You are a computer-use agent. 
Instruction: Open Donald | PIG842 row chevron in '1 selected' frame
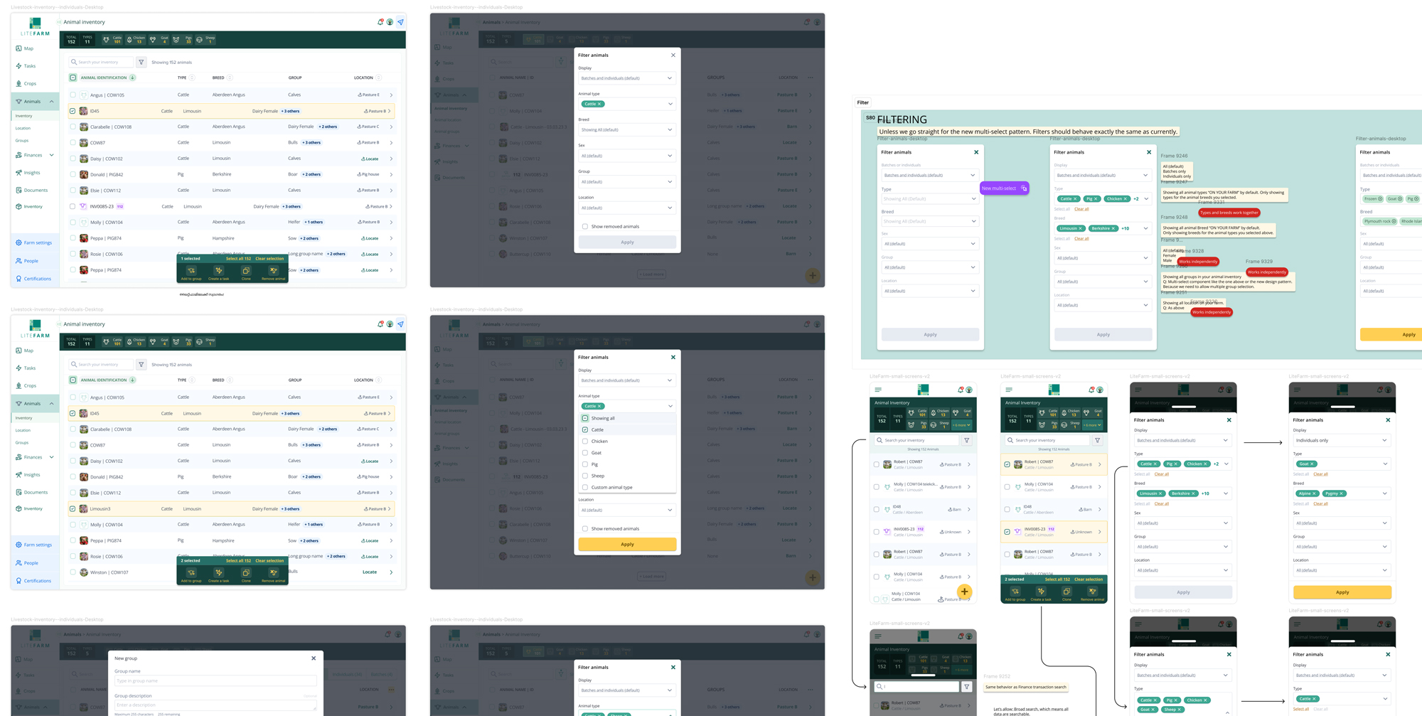391,174
